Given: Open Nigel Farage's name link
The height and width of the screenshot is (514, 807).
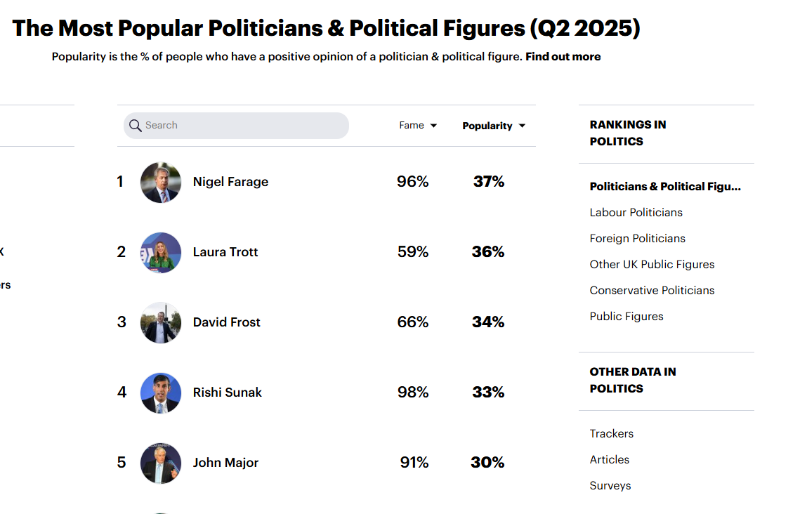Looking at the screenshot, I should [230, 182].
